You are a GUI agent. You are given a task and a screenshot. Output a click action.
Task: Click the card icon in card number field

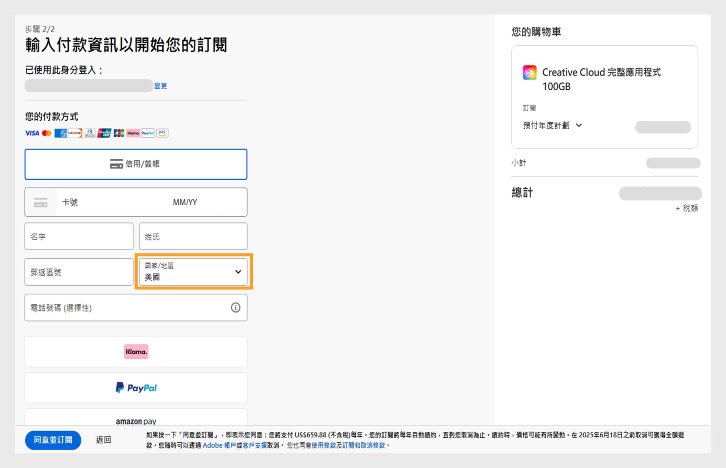click(41, 202)
